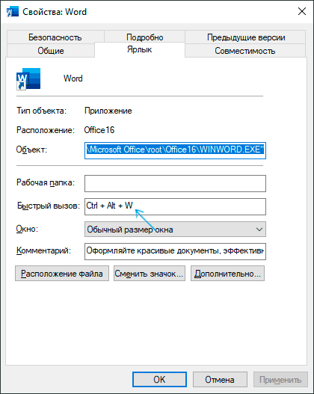Click the Расположение: label
The width and height of the screenshot is (314, 394).
[46, 130]
